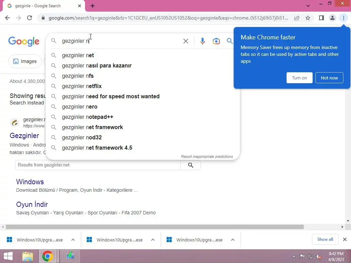Click the vertical scroll down arrow

[x=348, y=221]
